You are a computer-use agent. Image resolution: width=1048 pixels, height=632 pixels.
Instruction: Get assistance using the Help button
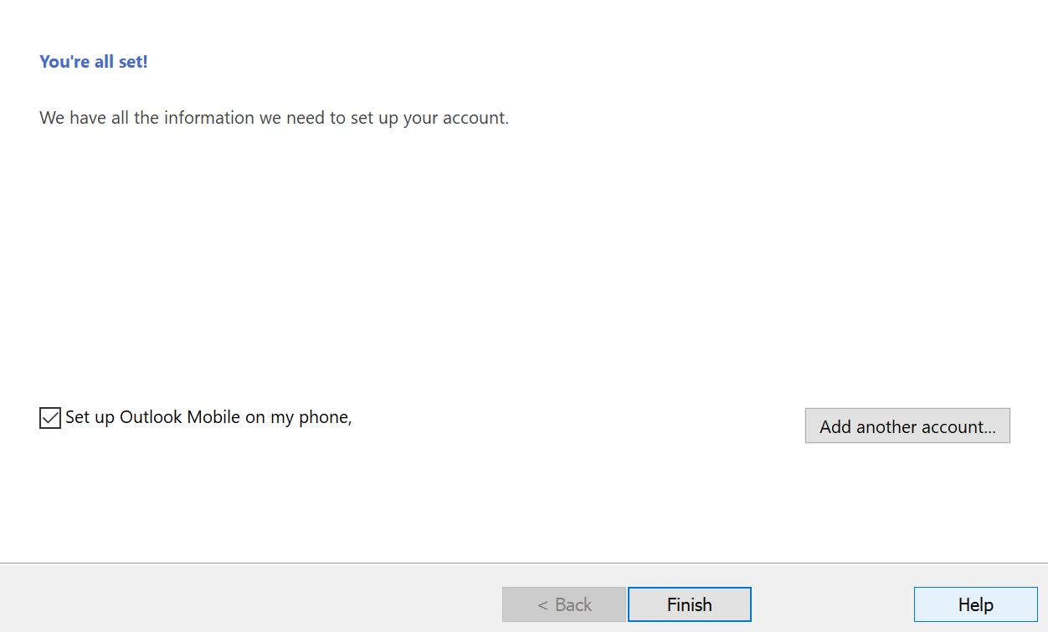975,604
